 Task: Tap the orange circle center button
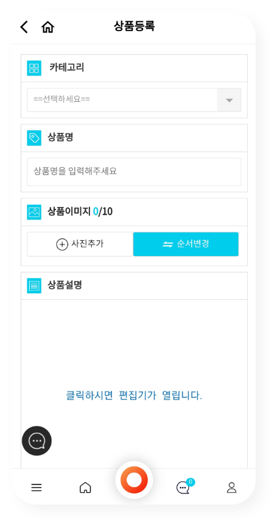134,480
